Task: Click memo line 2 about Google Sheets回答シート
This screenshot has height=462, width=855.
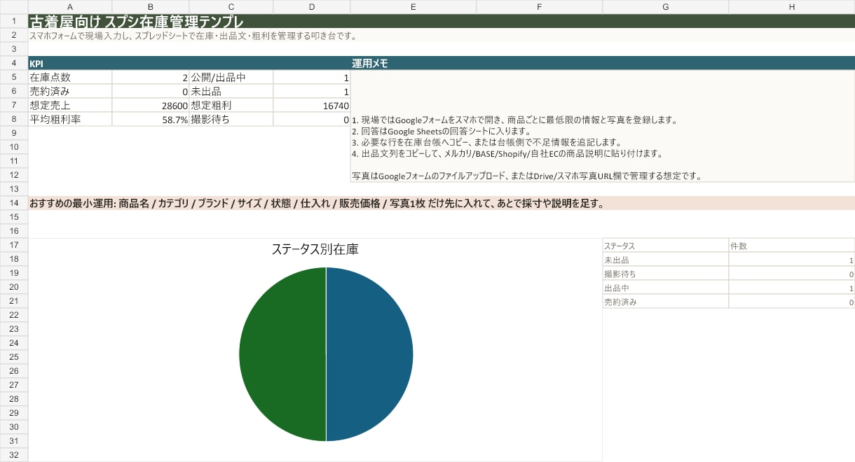Action: click(441, 131)
